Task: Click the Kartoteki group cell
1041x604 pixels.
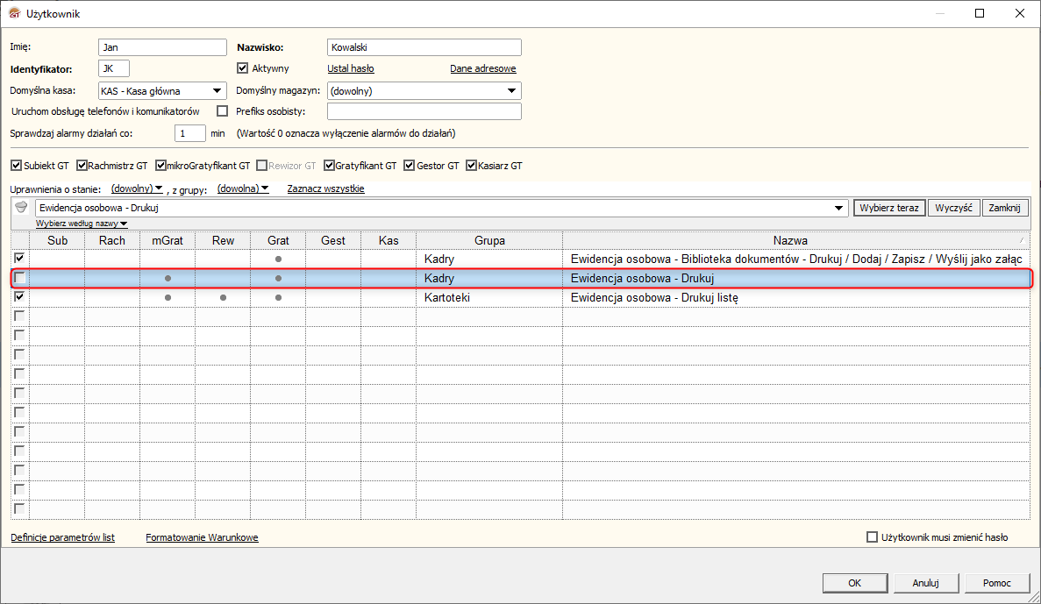Action: (x=489, y=297)
